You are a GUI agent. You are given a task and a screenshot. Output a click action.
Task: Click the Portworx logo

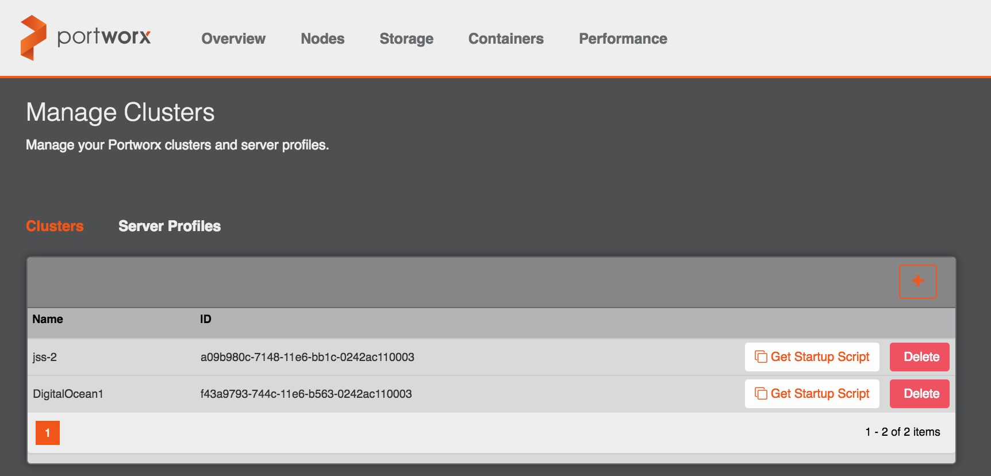coord(86,38)
